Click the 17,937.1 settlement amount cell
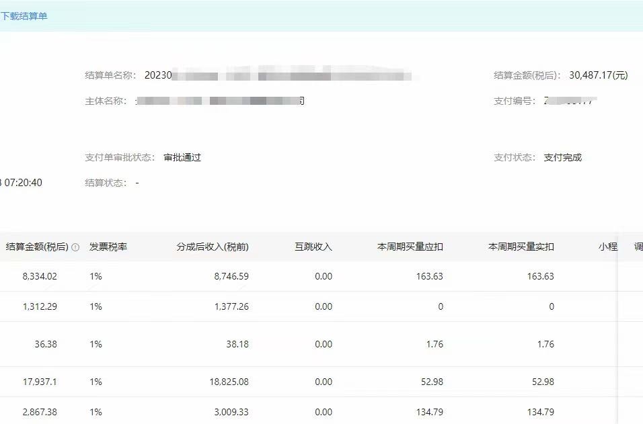This screenshot has height=424, width=643. tap(40, 382)
